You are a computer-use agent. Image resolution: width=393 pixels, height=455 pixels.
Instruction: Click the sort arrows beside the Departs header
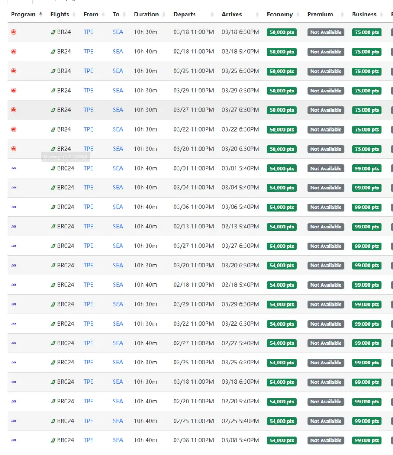tap(212, 15)
